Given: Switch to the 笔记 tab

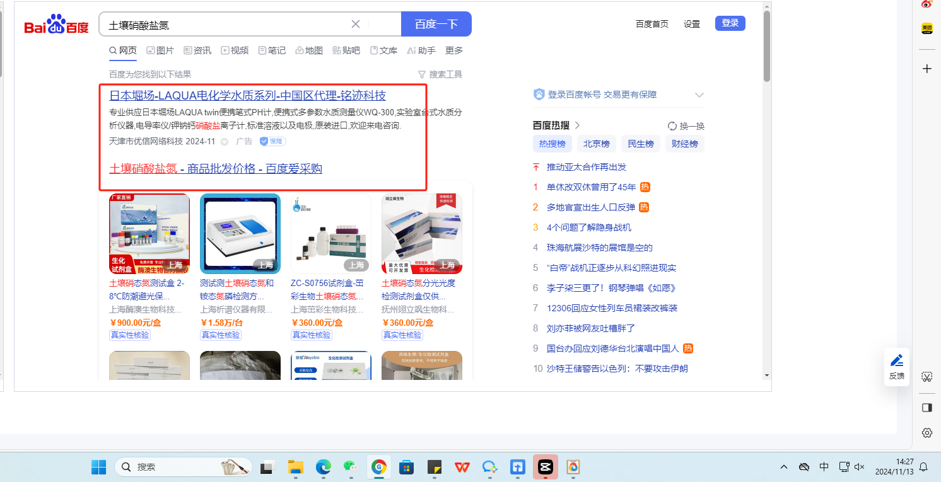Looking at the screenshot, I should pos(272,50).
